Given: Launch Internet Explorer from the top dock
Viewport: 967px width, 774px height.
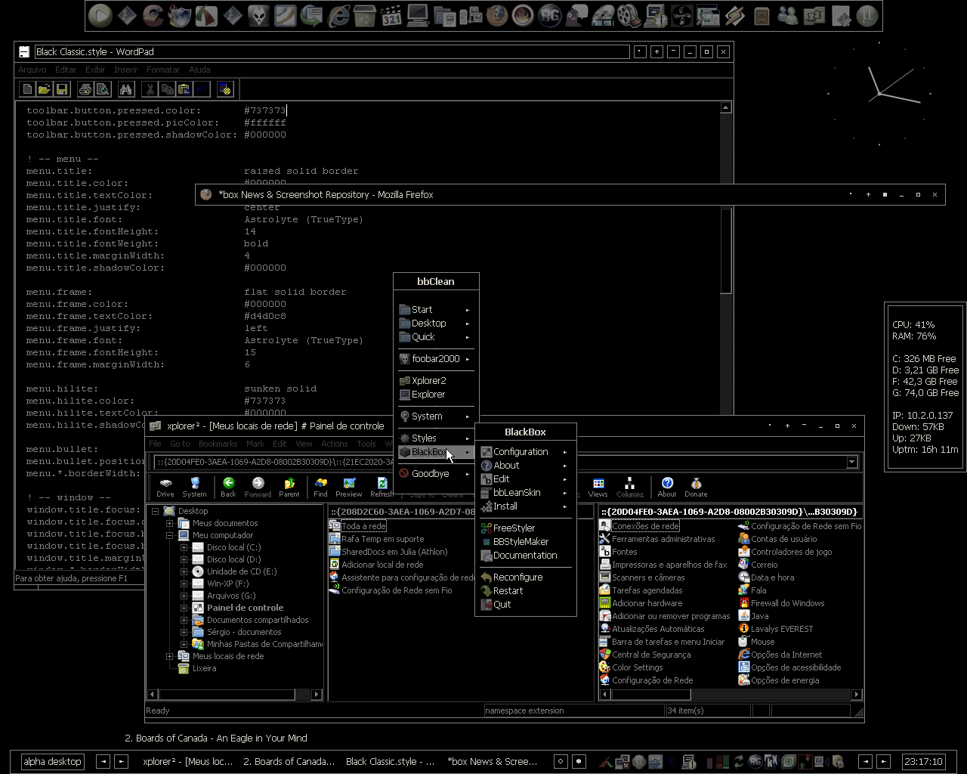Looking at the screenshot, I should pyautogui.click(x=338, y=16).
